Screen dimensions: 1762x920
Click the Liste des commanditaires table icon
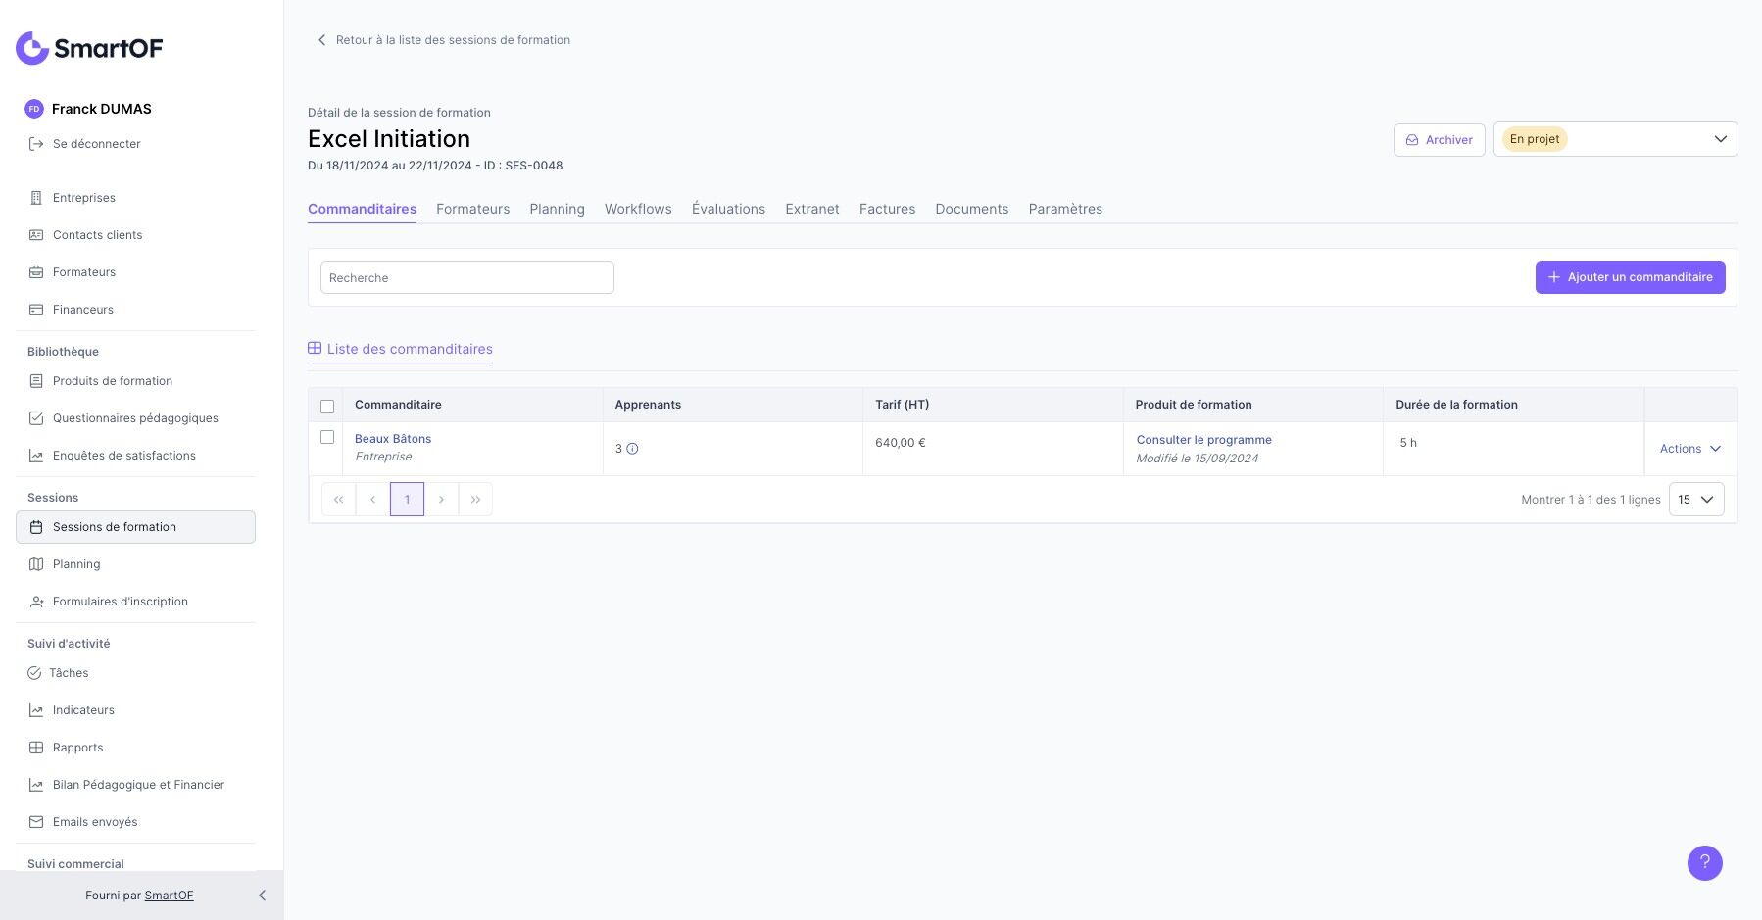[315, 349]
